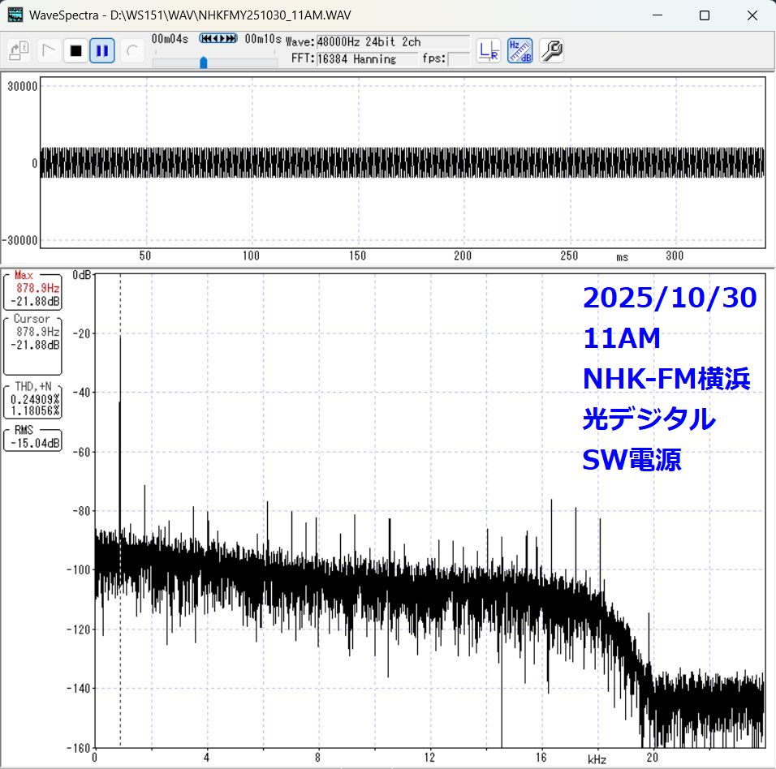Toggle the blue pause button

[101, 51]
